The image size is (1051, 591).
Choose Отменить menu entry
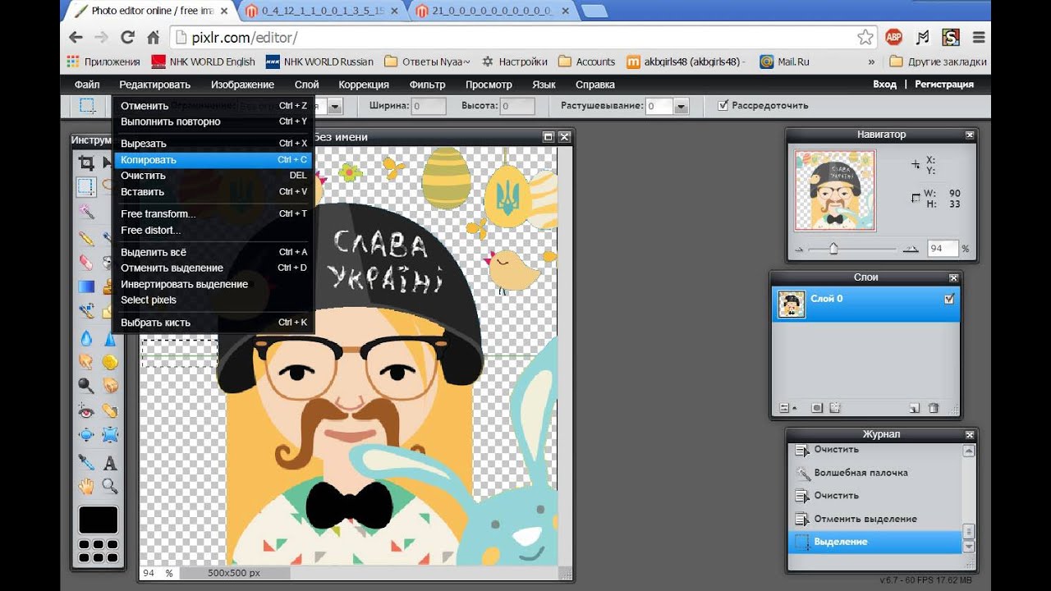[213, 106]
